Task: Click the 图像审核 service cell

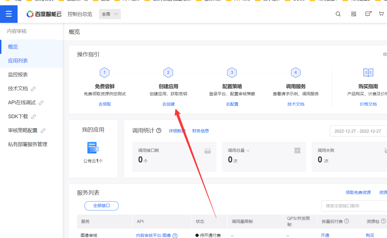Action: pyautogui.click(x=89, y=235)
